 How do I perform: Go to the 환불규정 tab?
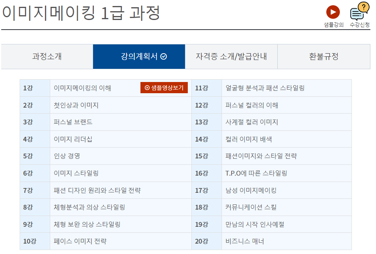click(x=324, y=57)
